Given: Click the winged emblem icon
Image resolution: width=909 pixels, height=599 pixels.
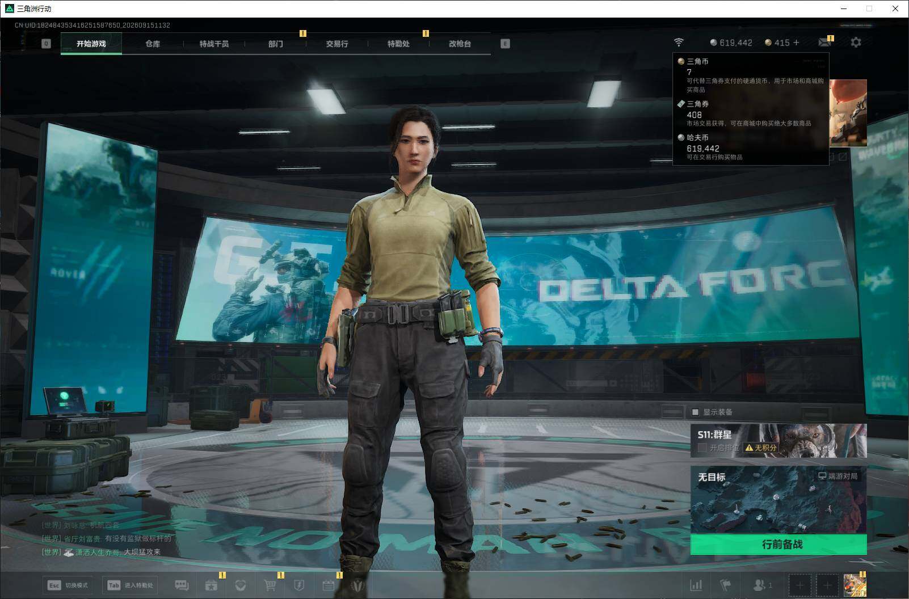Looking at the screenshot, I should tap(357, 585).
